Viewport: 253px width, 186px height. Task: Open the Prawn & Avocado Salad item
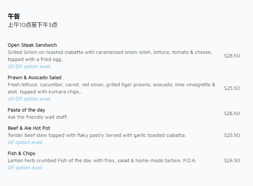[34, 78]
